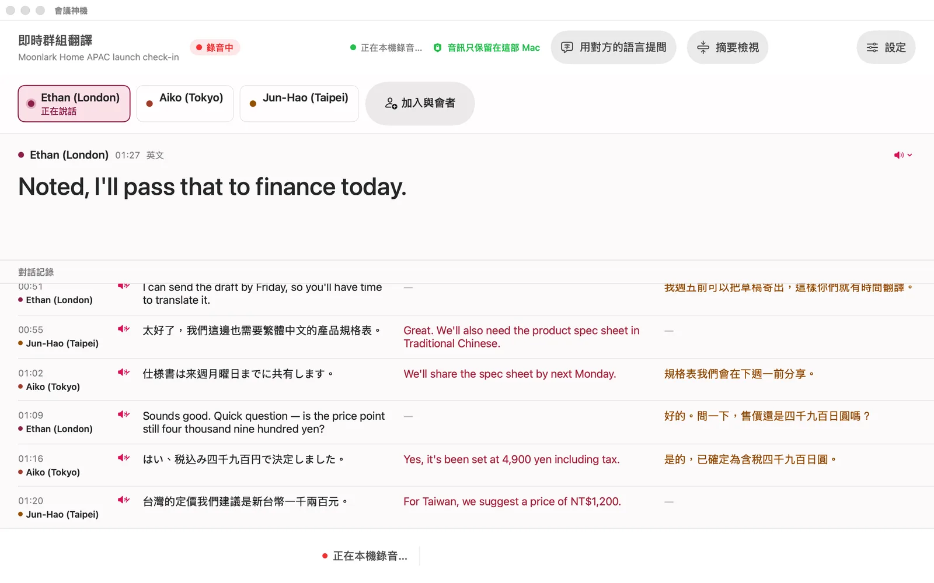Select the Jun-Hao (Taipei) participant tab
The image size is (934, 583).
pyautogui.click(x=299, y=104)
